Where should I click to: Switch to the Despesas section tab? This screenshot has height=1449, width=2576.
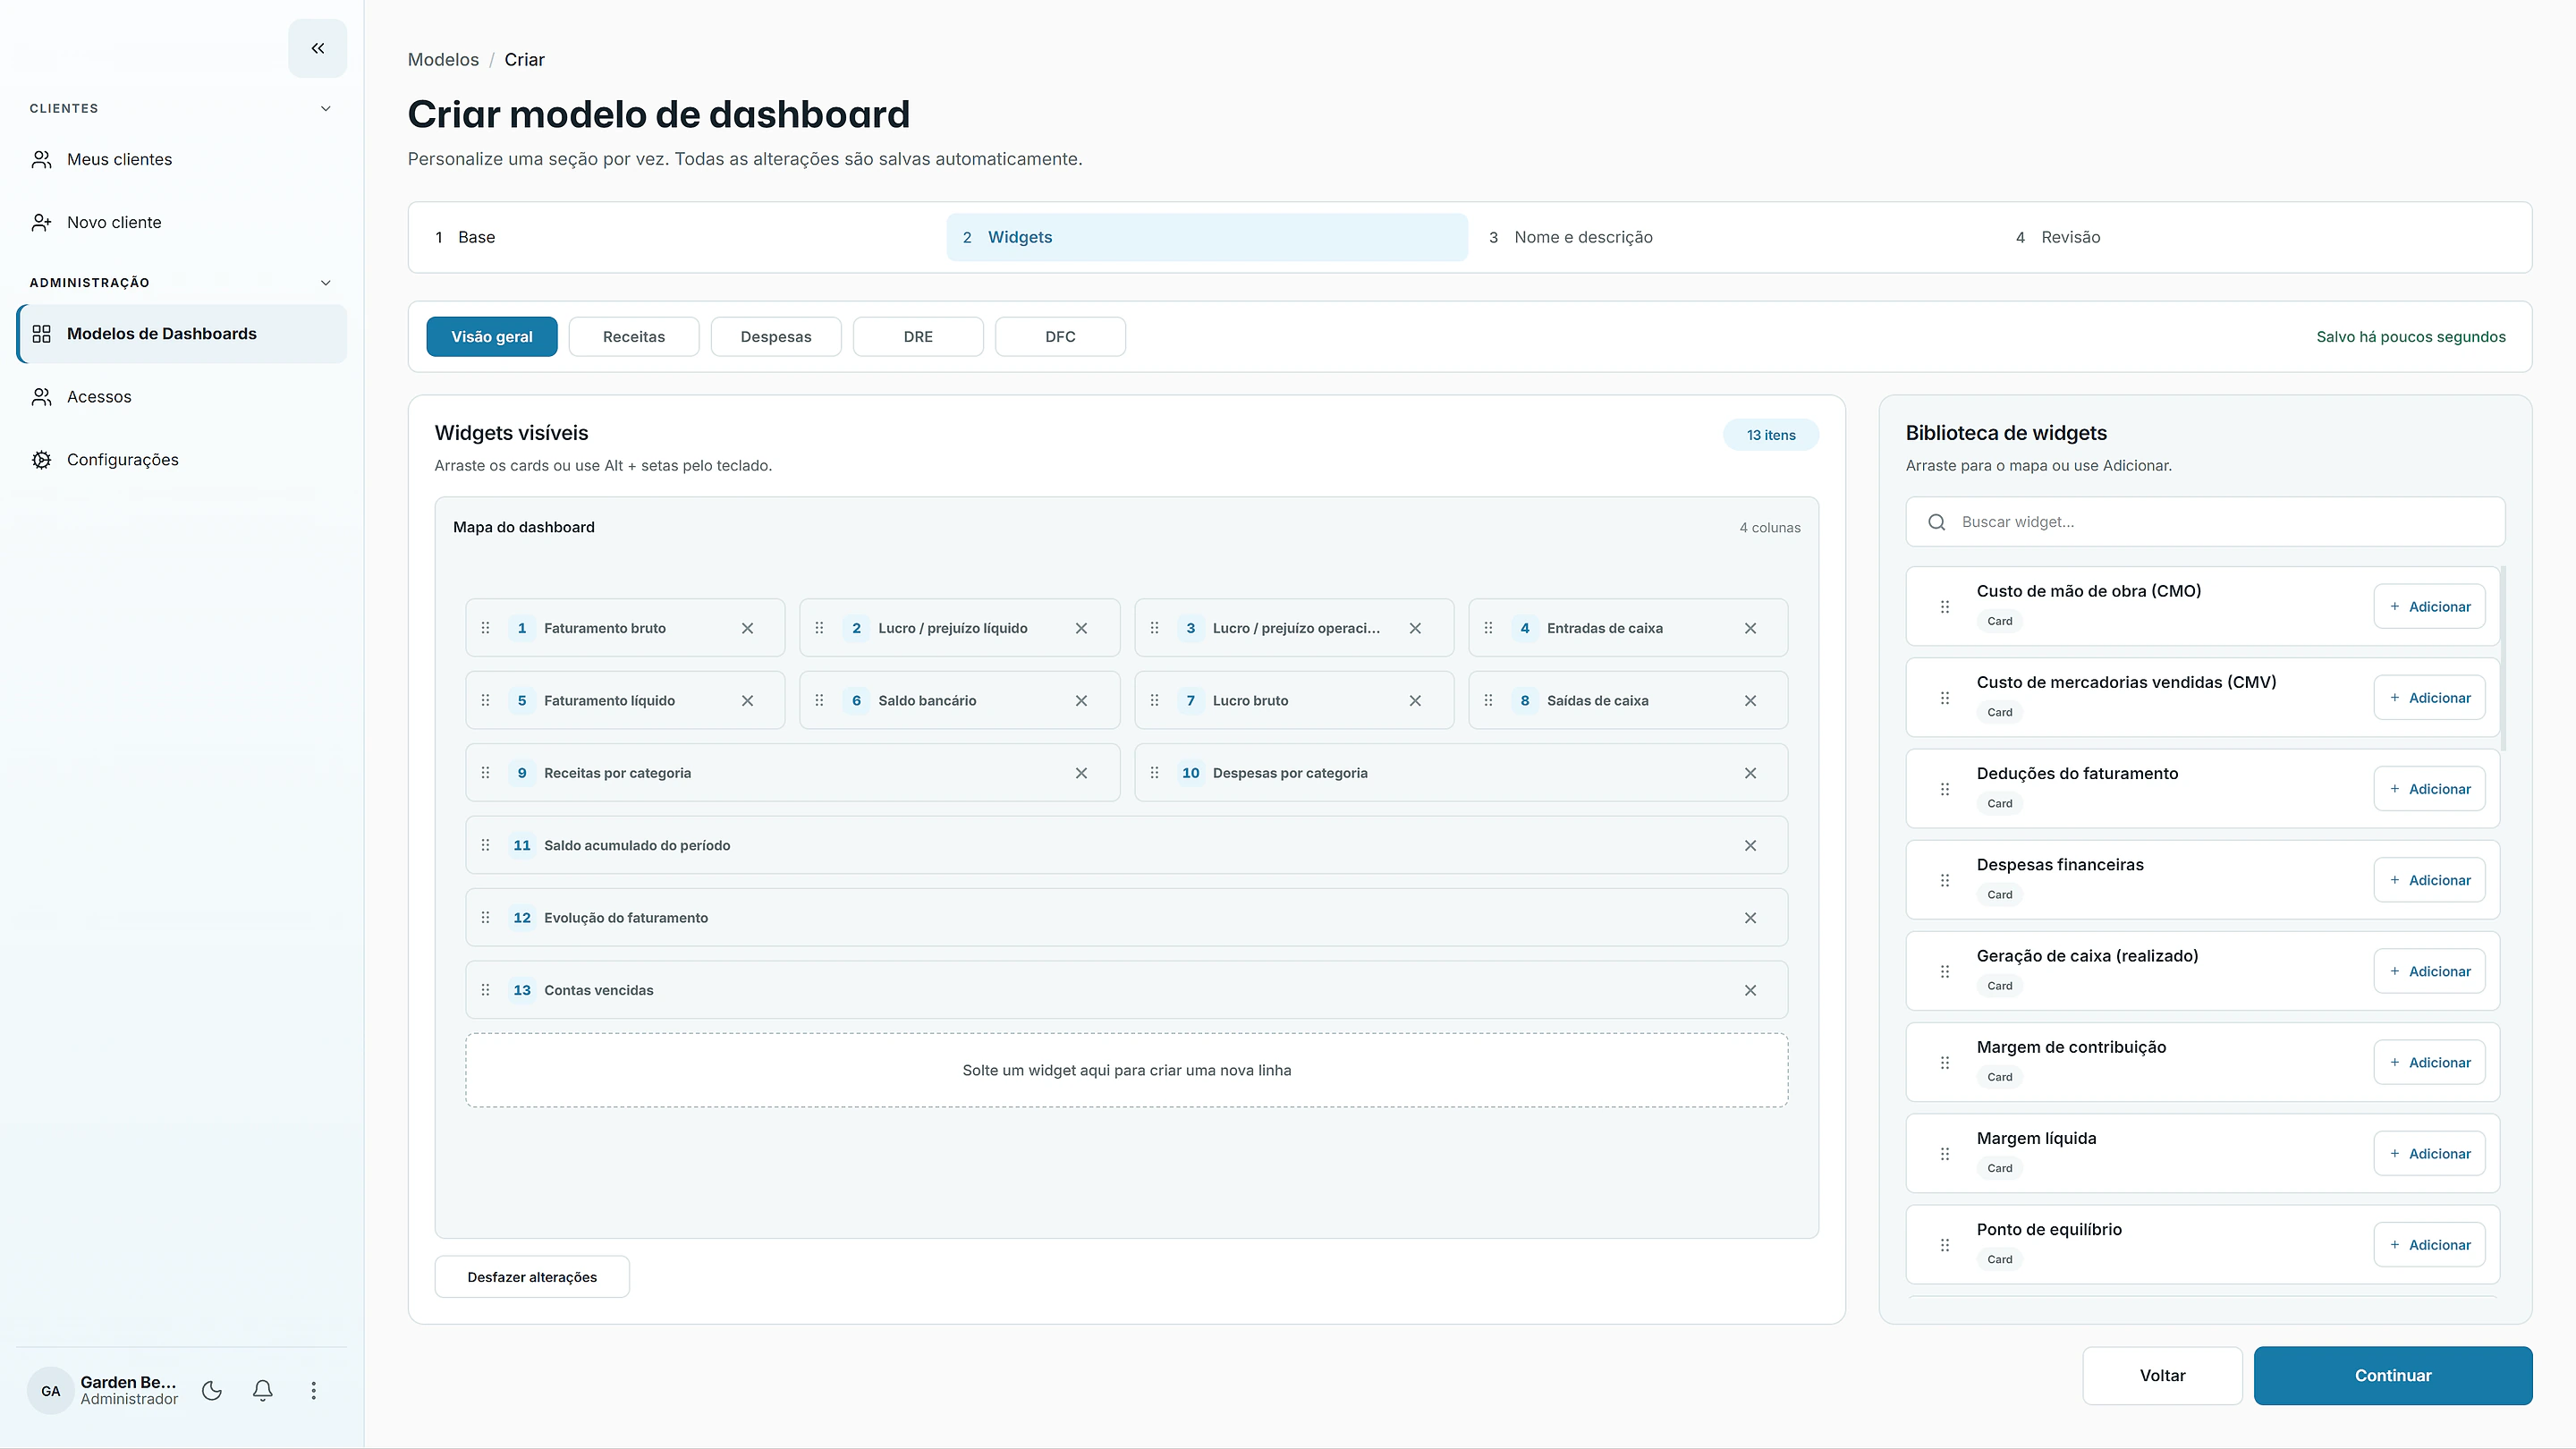[776, 337]
